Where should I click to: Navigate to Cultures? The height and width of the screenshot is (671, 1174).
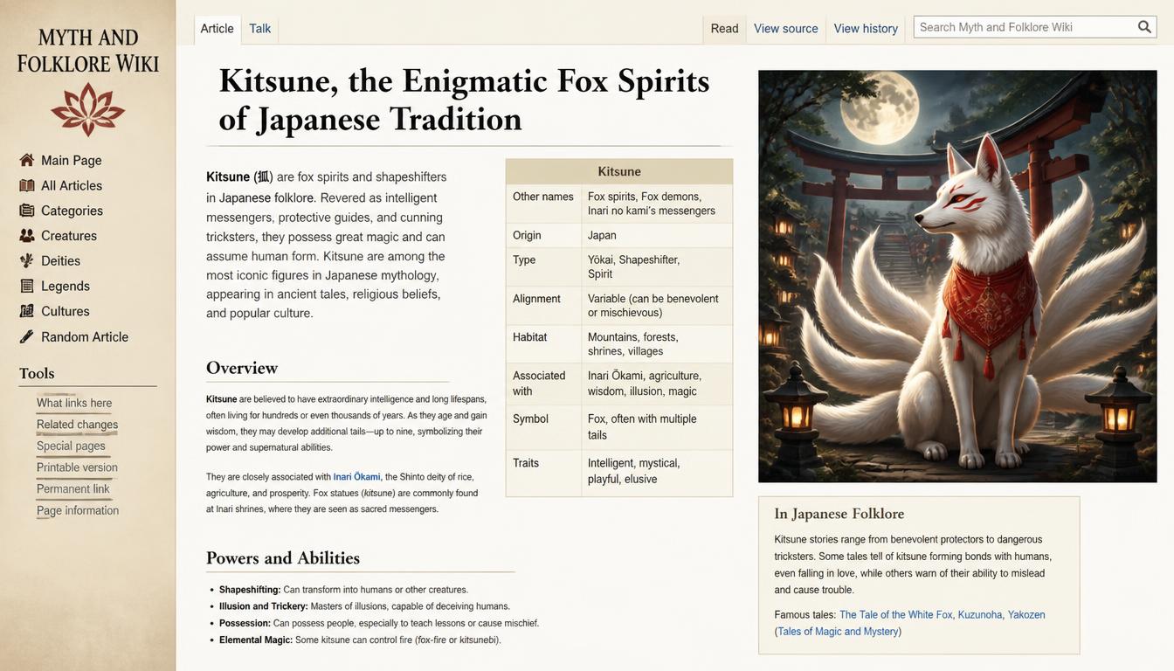66,311
